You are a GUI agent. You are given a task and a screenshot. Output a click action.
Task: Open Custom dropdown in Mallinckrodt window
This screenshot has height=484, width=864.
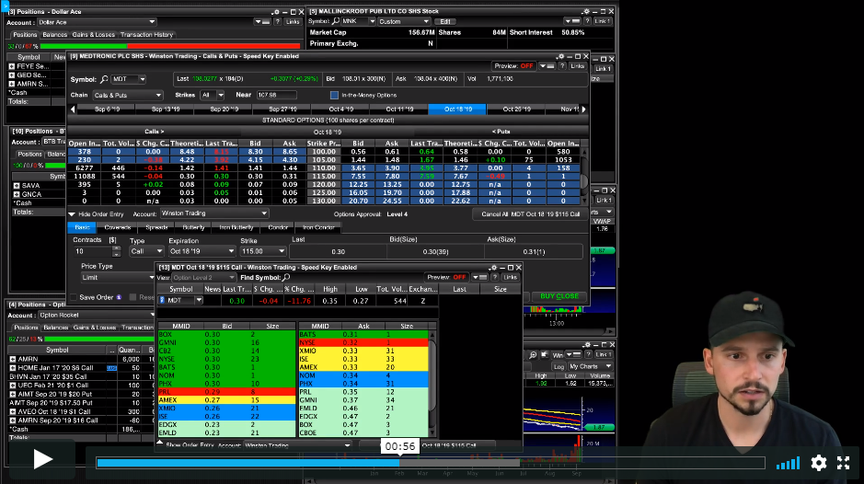[x=403, y=21]
